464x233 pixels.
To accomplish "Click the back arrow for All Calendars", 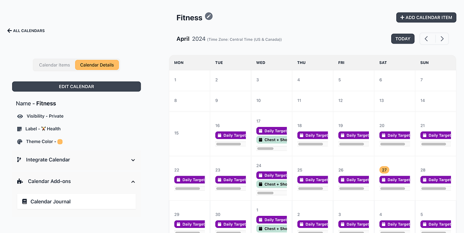I will pyautogui.click(x=9, y=31).
